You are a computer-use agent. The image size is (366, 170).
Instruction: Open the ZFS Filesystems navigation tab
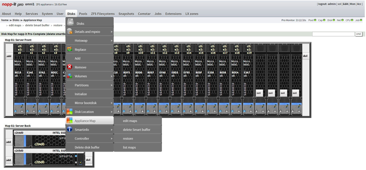pos(103,14)
